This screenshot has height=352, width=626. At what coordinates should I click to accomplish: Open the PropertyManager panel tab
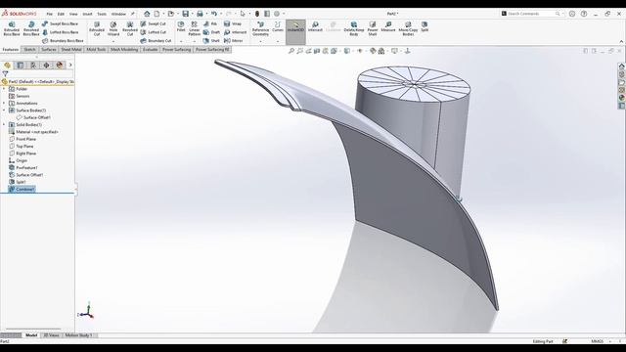(21, 66)
